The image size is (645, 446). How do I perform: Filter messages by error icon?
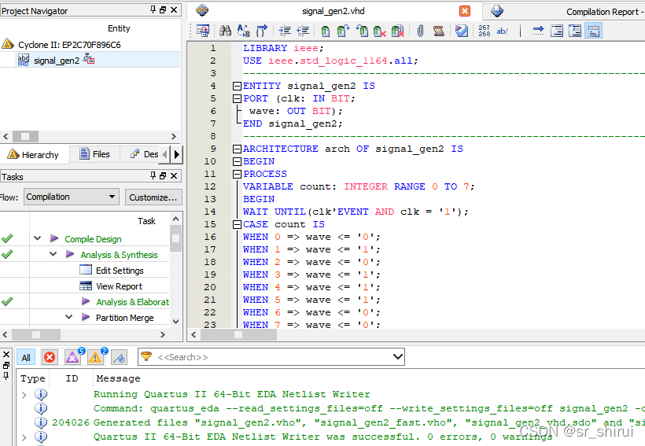tap(50, 357)
